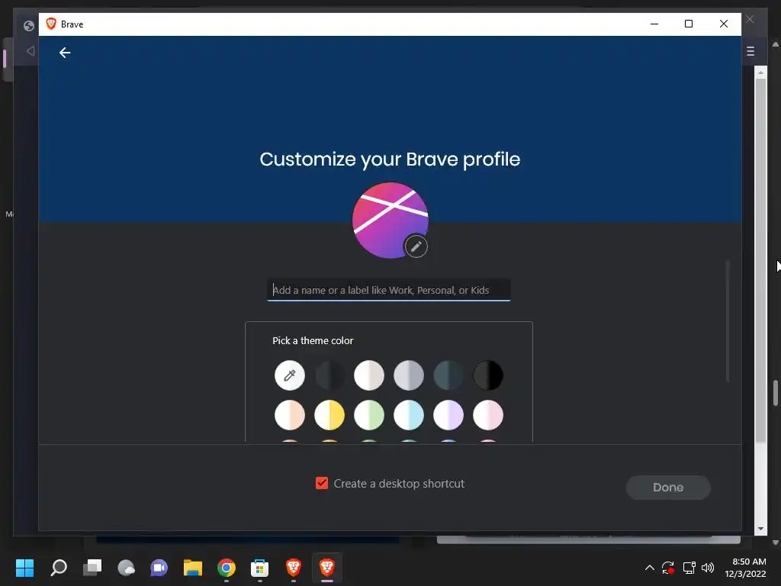Open taskbar Search
781x586 pixels.
59,568
